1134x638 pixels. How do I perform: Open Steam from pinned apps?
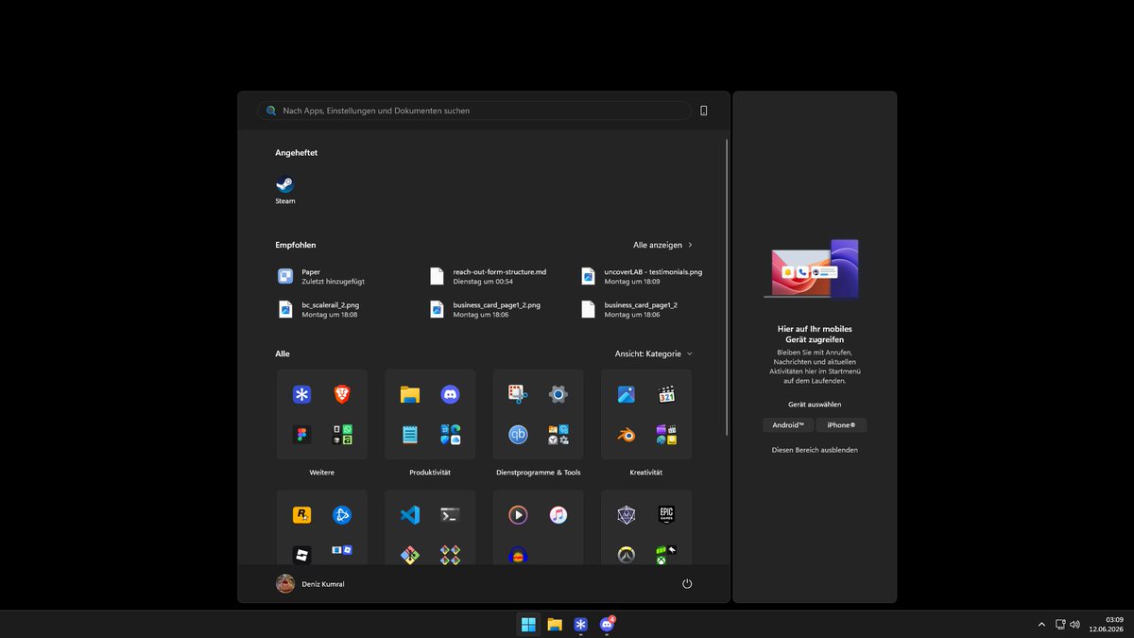[x=284, y=189]
